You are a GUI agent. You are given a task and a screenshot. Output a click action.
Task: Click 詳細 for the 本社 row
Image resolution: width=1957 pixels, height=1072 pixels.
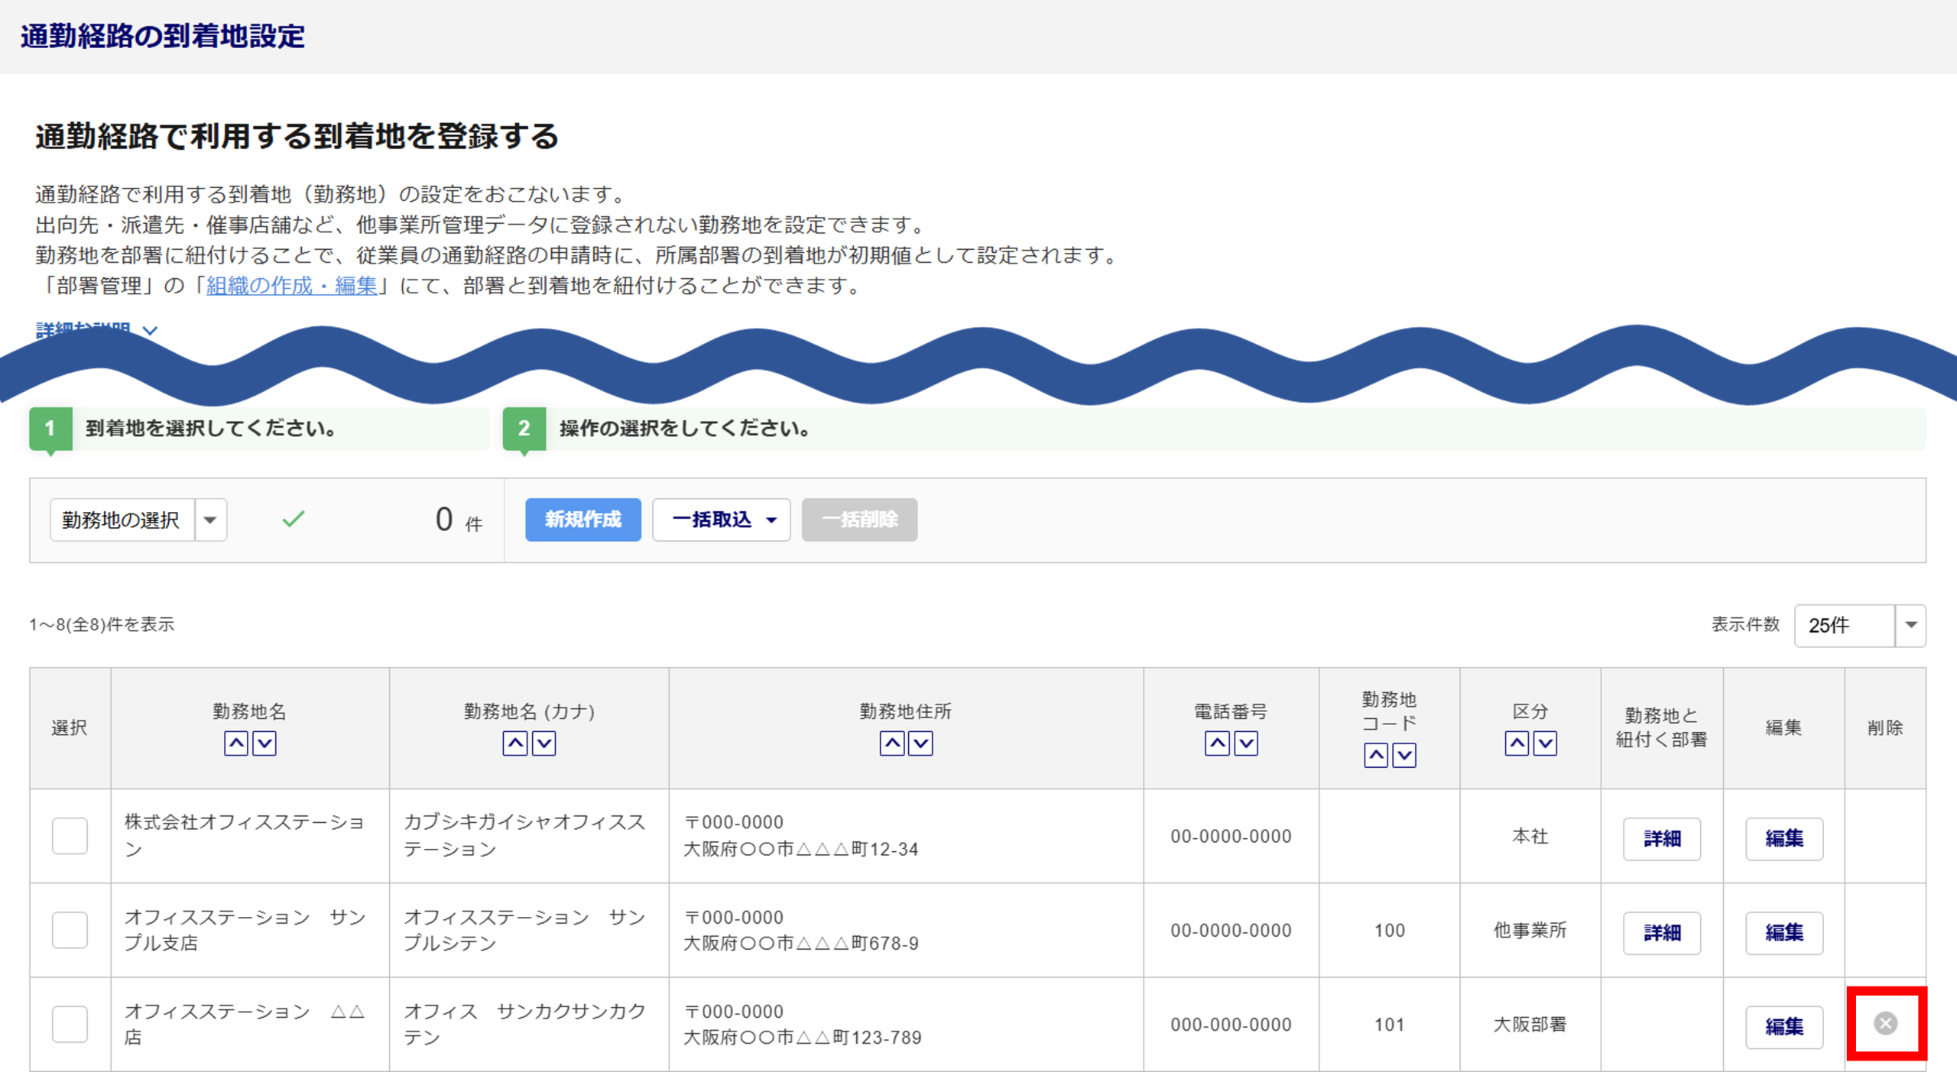point(1661,838)
